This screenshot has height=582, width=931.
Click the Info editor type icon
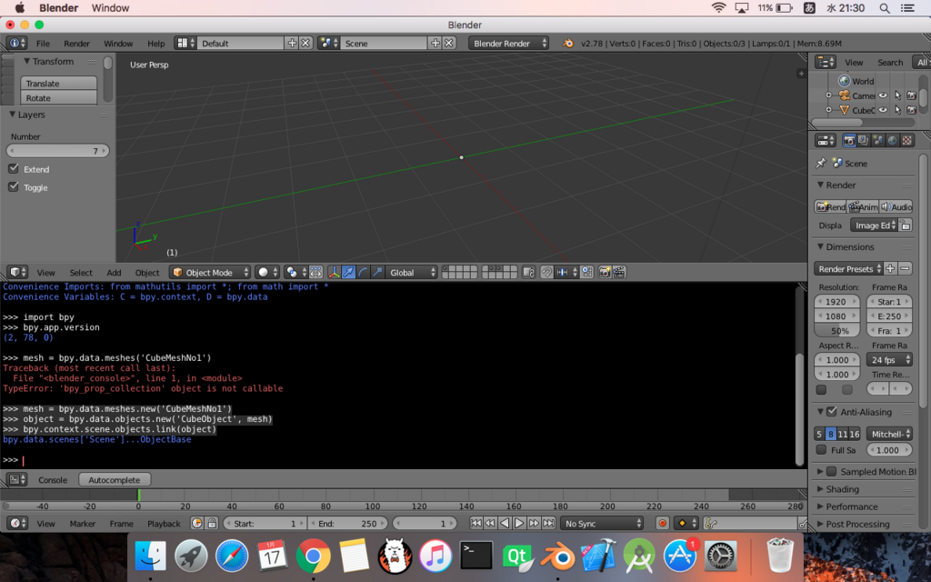pos(17,43)
